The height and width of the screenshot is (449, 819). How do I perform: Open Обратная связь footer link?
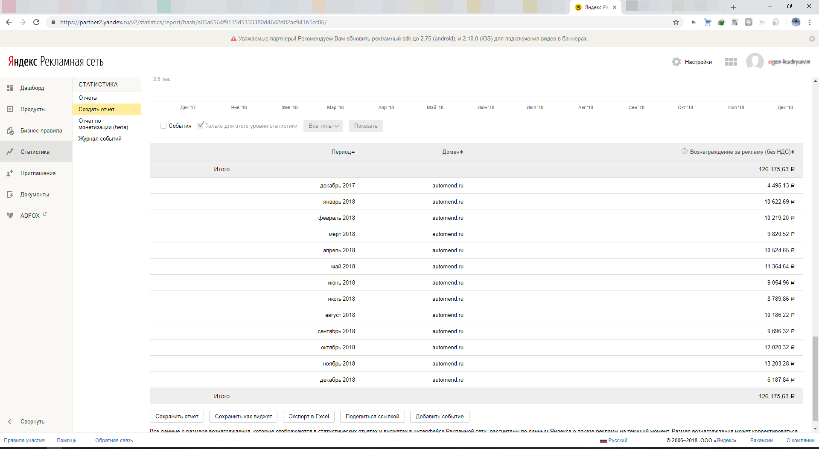point(114,440)
